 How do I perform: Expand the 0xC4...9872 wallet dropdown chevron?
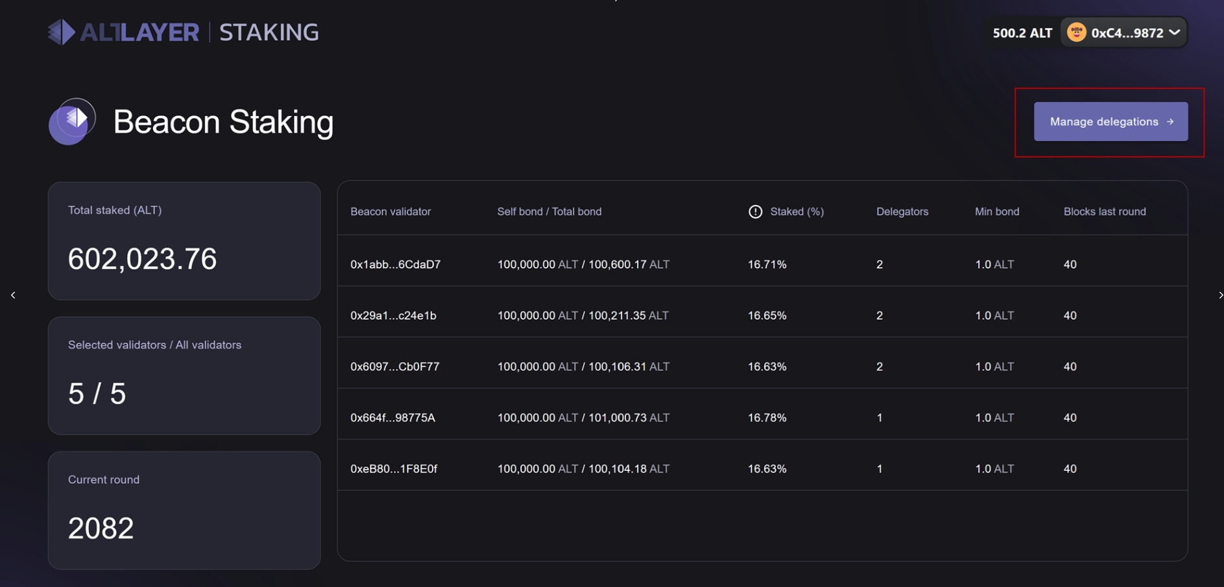pyautogui.click(x=1174, y=32)
